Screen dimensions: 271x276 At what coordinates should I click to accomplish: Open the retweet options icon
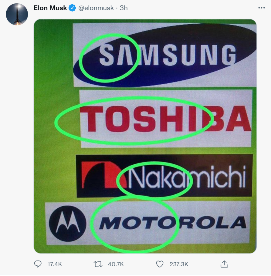click(x=98, y=264)
